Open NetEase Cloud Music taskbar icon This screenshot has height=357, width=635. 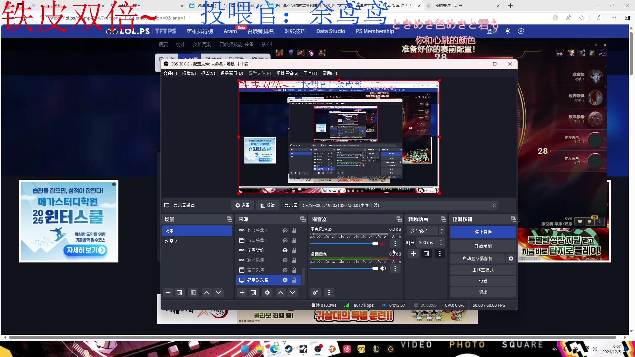click(347, 349)
